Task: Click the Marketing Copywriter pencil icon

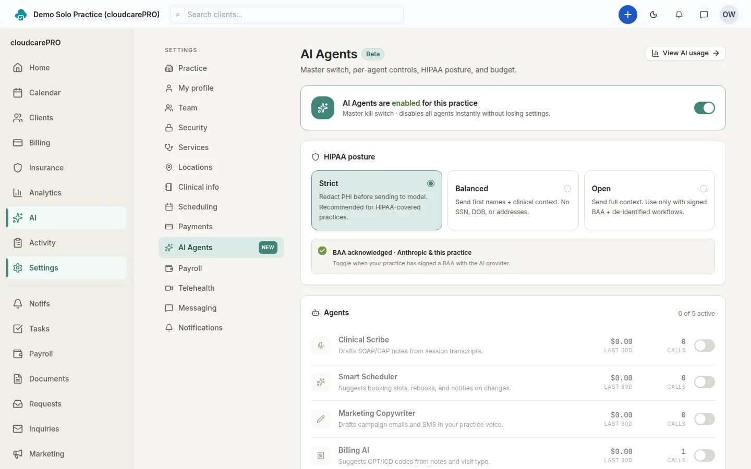Action: click(x=321, y=419)
